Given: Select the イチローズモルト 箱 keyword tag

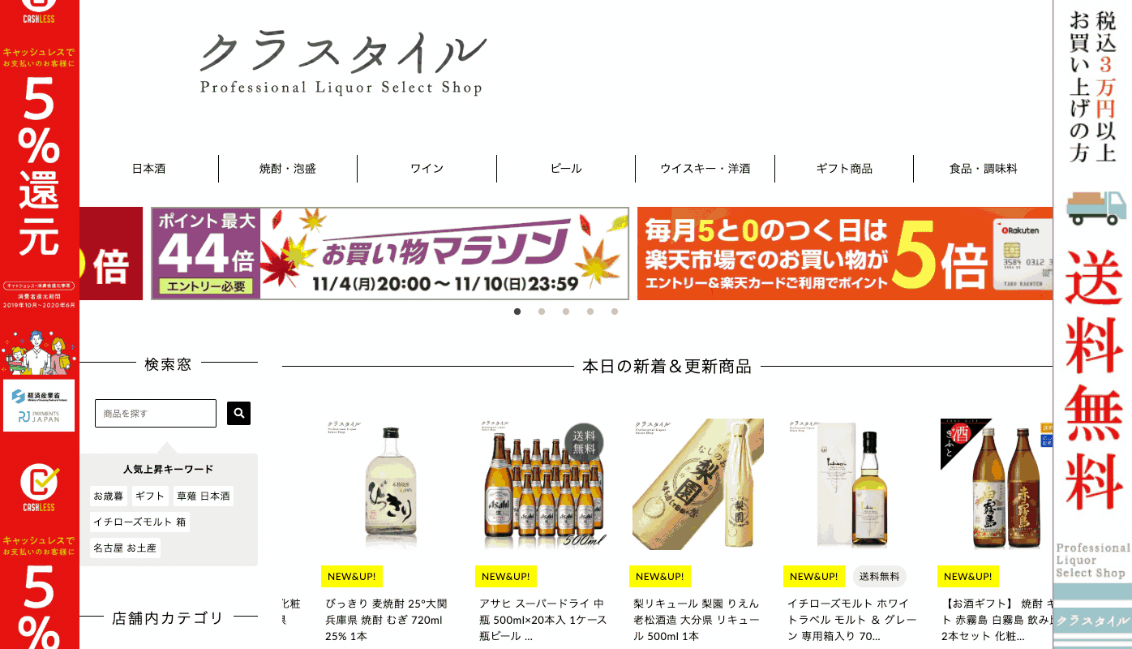Looking at the screenshot, I should point(139,522).
